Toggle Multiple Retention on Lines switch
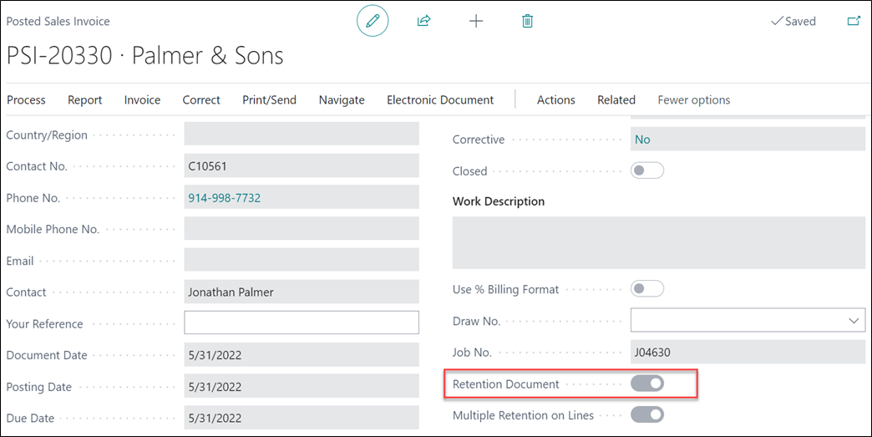 click(646, 414)
